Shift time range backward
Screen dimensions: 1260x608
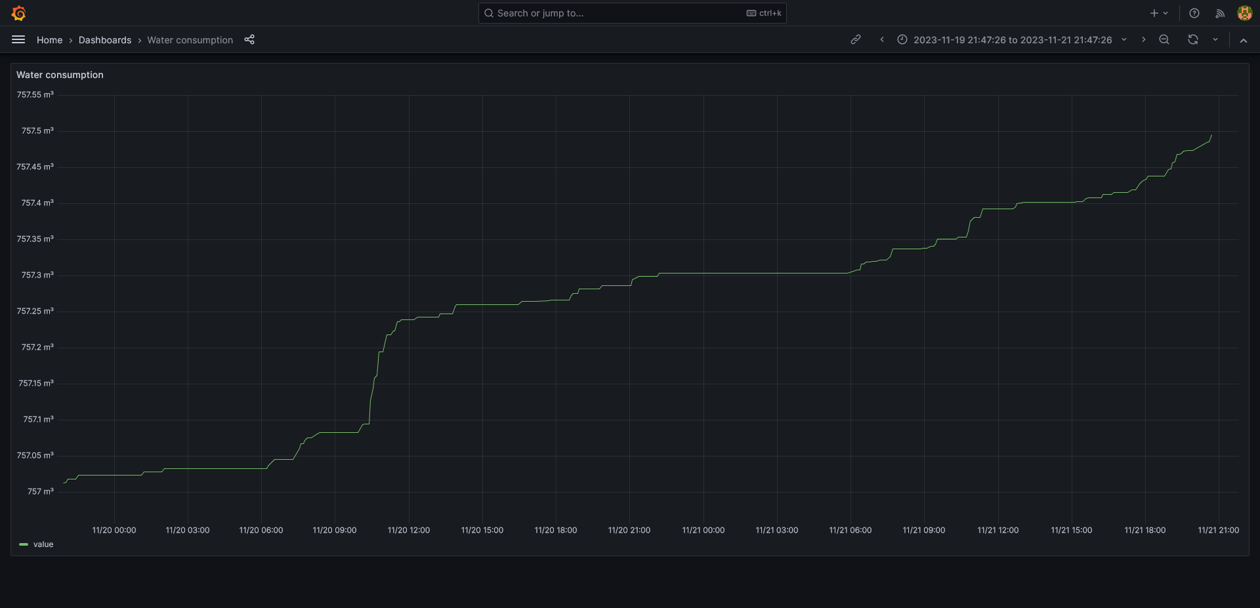coord(882,40)
